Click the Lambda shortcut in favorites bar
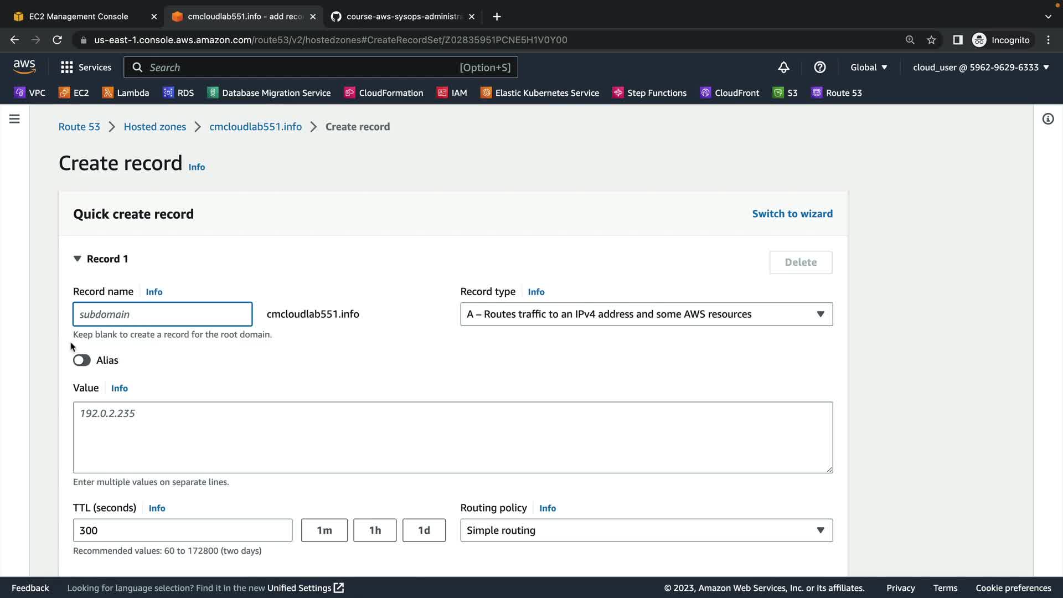This screenshot has height=598, width=1063. coord(126,93)
